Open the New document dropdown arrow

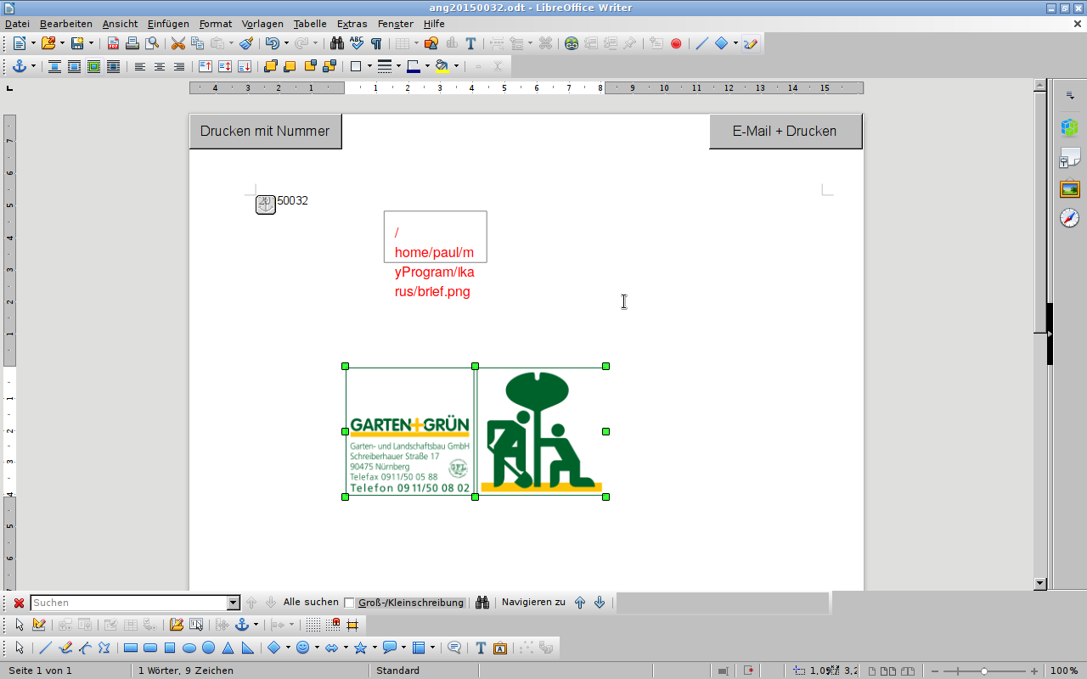coord(33,43)
